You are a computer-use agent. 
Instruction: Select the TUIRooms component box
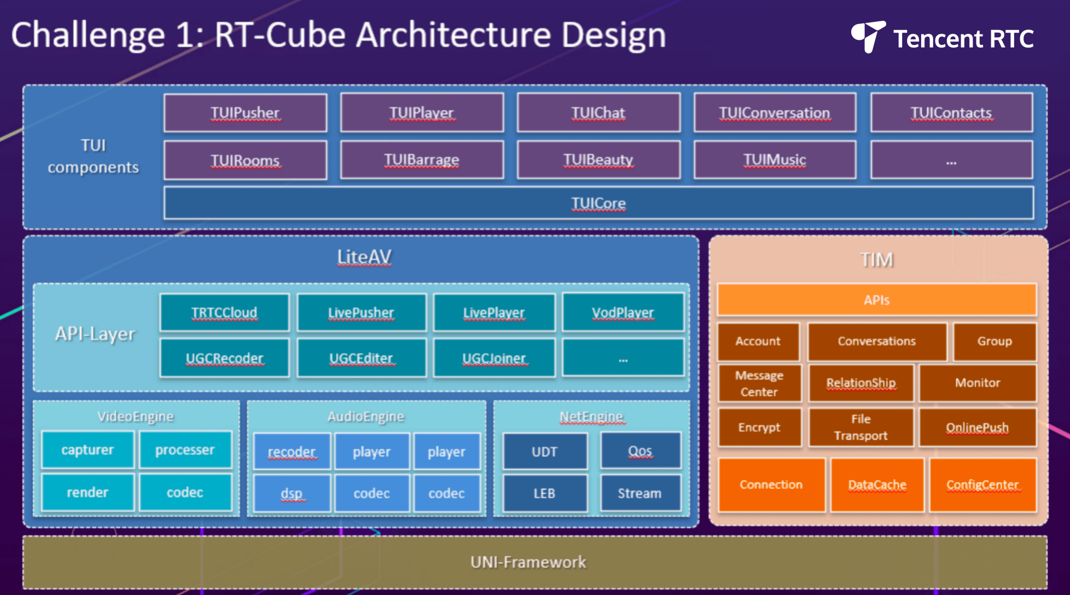[245, 160]
